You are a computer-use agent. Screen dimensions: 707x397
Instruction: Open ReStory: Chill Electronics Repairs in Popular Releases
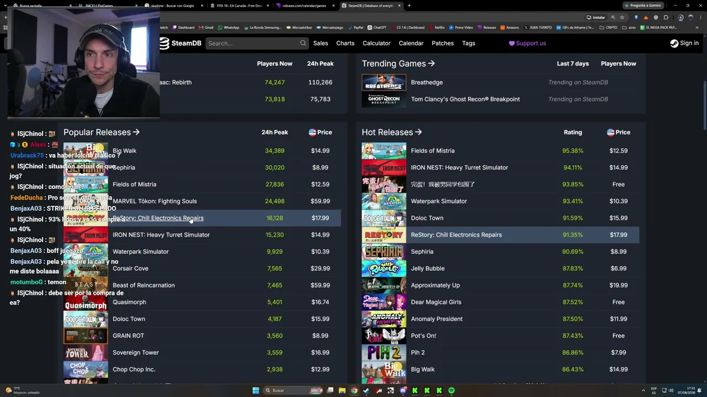[x=158, y=218]
